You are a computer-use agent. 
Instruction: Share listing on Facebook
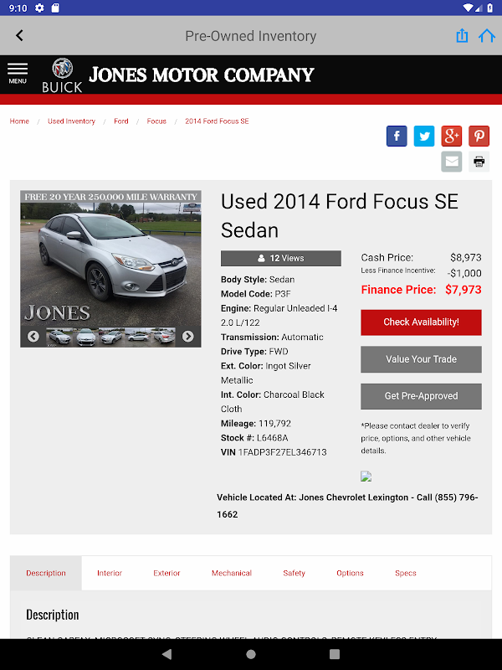(x=397, y=136)
